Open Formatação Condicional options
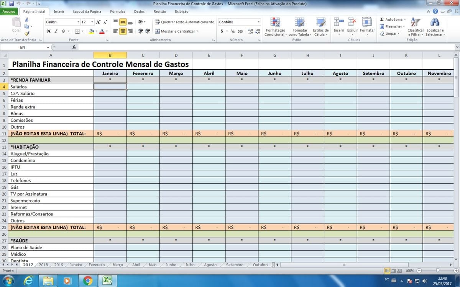The image size is (460, 287). (x=275, y=26)
